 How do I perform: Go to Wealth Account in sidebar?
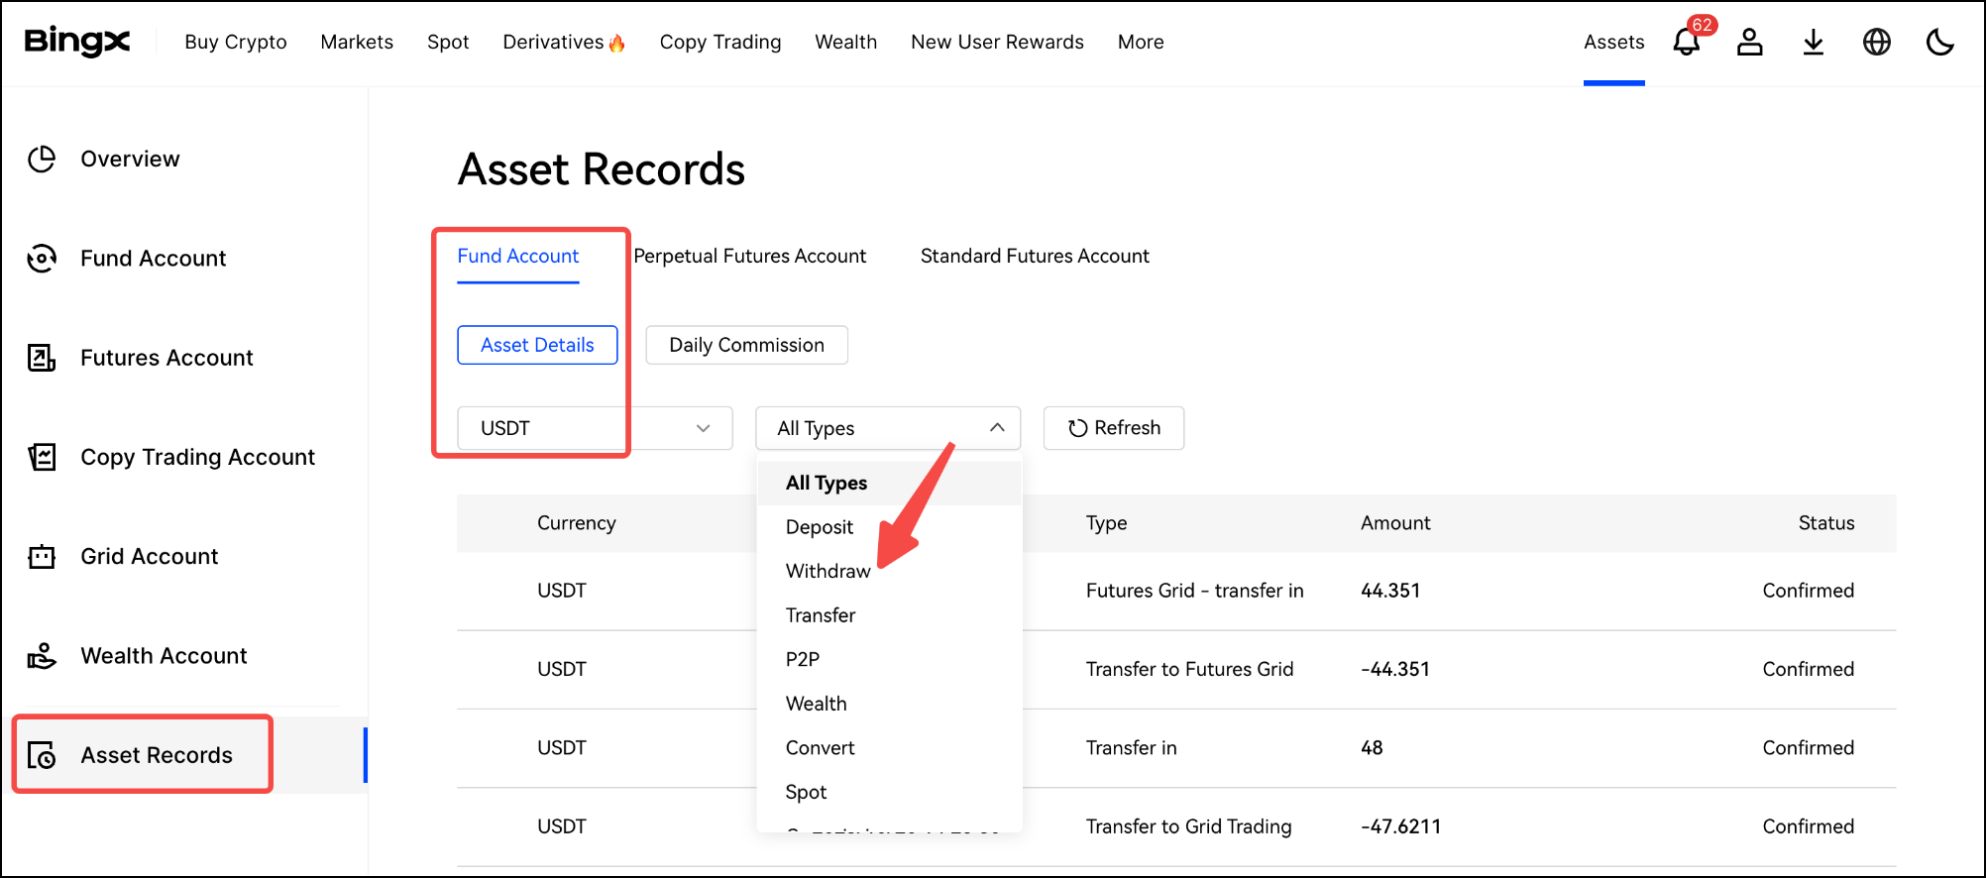coord(164,656)
